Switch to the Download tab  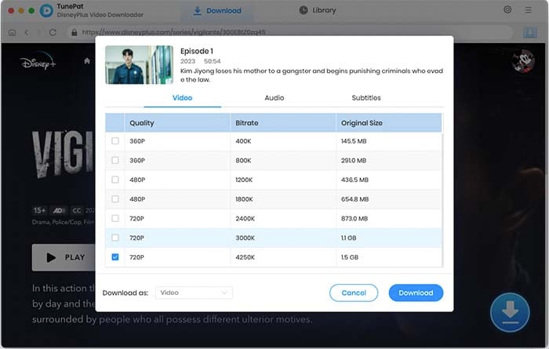click(x=217, y=11)
